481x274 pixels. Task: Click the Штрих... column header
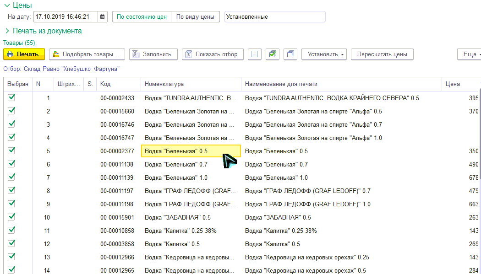(x=69, y=84)
